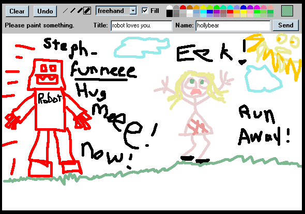Select the third, thicker line width icon

tap(80, 11)
